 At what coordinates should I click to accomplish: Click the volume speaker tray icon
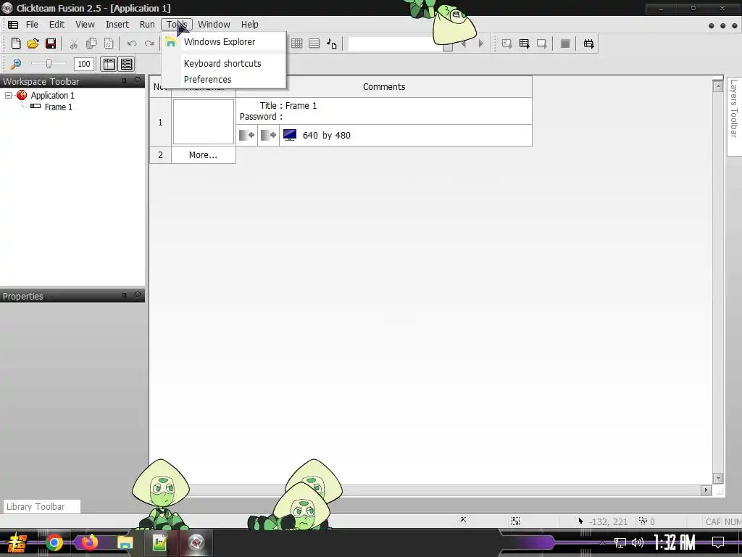coord(638,542)
